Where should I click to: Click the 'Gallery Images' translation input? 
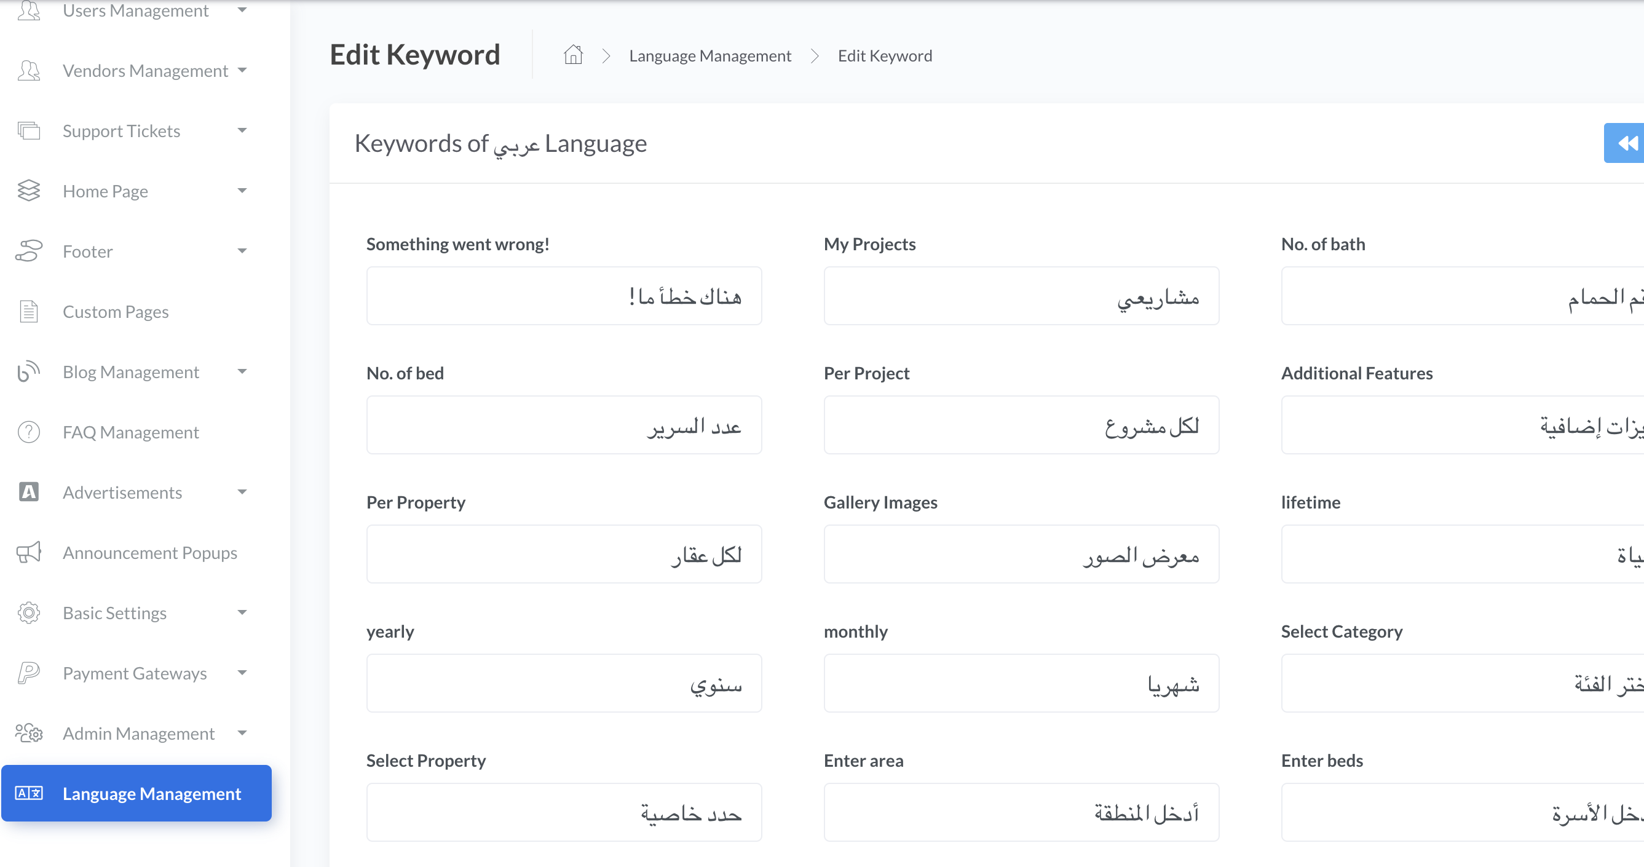[x=1021, y=554]
